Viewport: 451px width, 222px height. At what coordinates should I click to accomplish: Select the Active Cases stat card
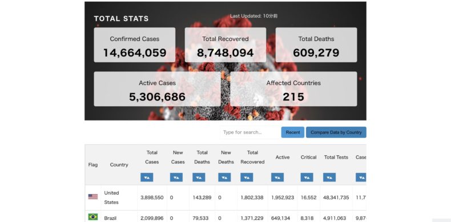[x=158, y=89]
